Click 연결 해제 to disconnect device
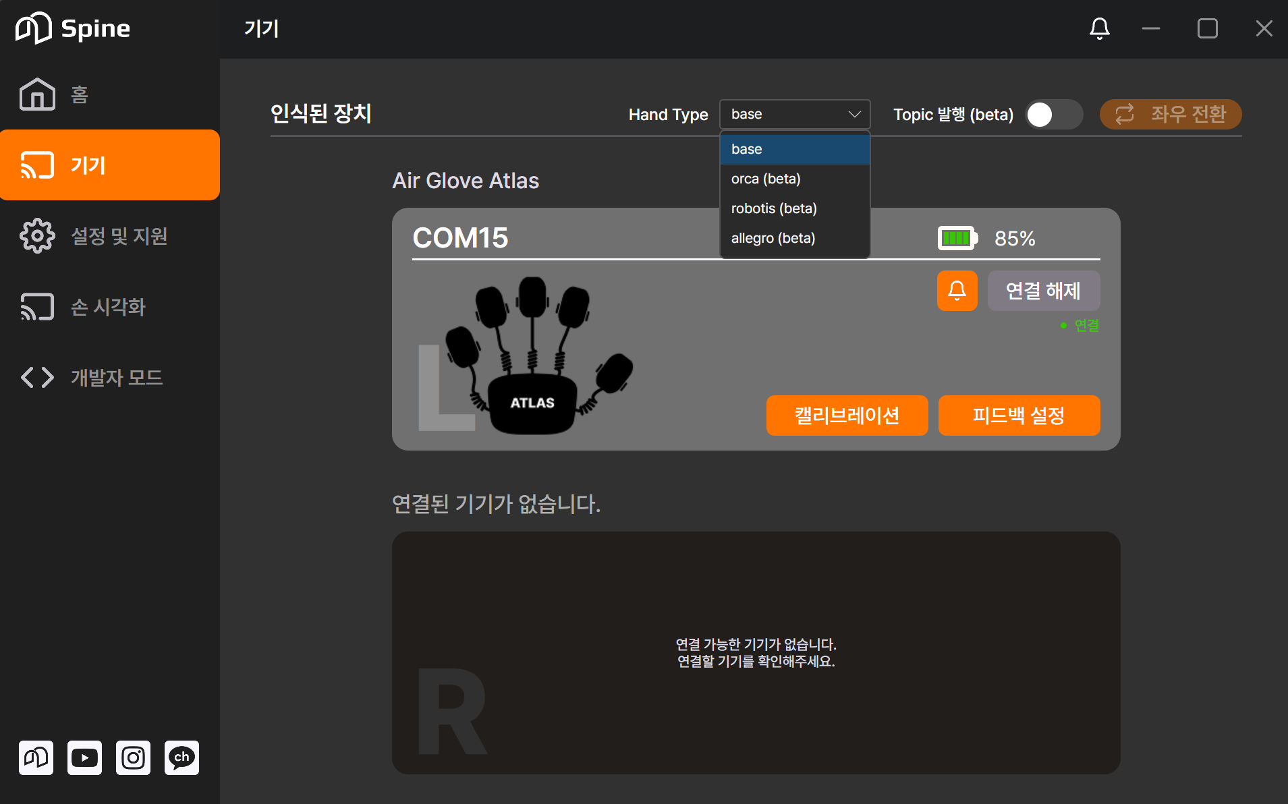Screen dimensions: 1288x804 click(1043, 291)
